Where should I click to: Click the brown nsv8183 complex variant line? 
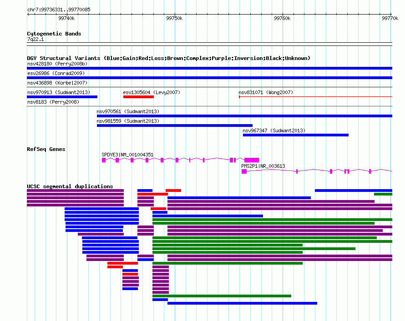(x=209, y=106)
